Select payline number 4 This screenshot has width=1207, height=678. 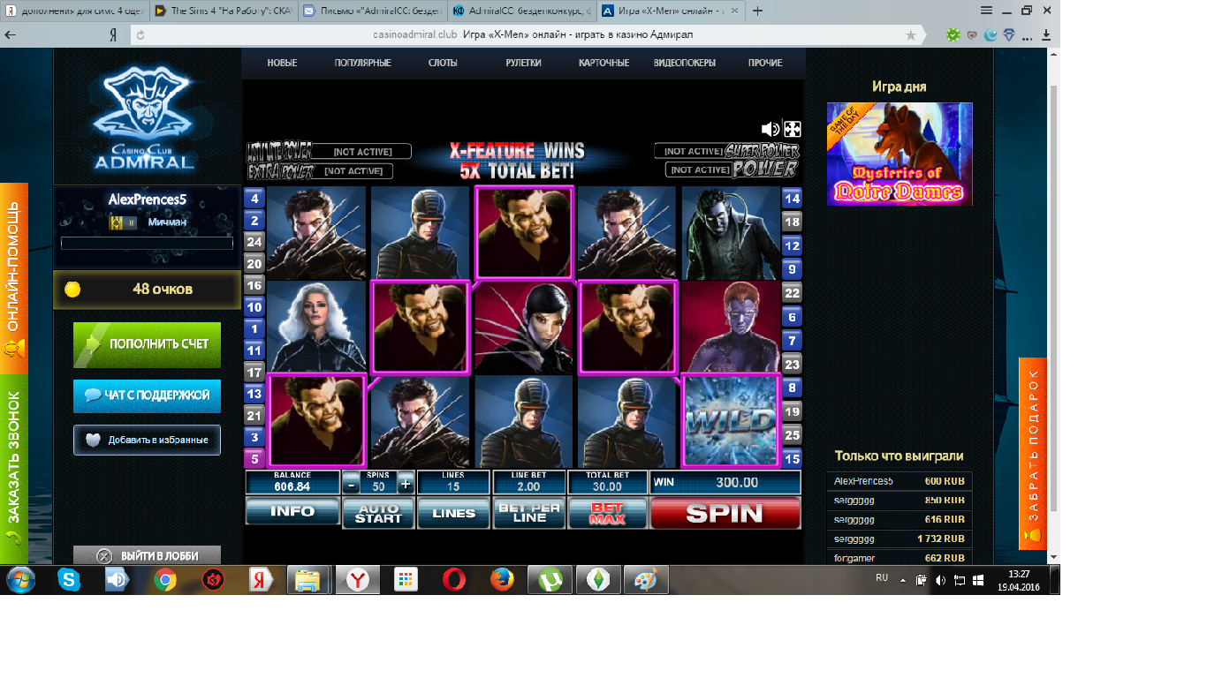pyautogui.click(x=254, y=199)
